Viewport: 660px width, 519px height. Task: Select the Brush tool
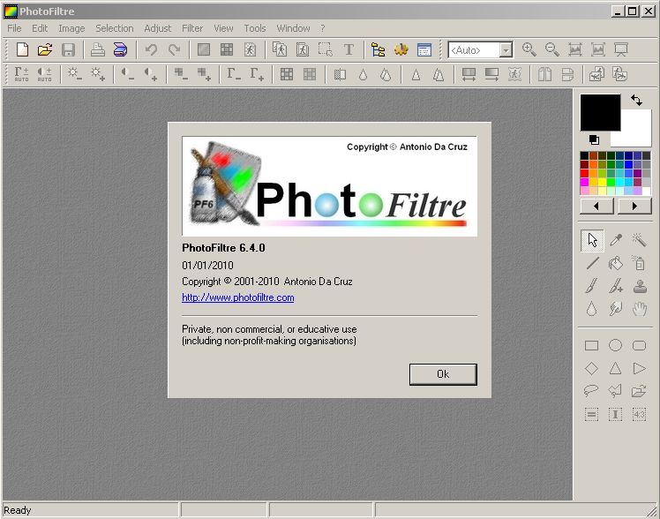pos(592,287)
